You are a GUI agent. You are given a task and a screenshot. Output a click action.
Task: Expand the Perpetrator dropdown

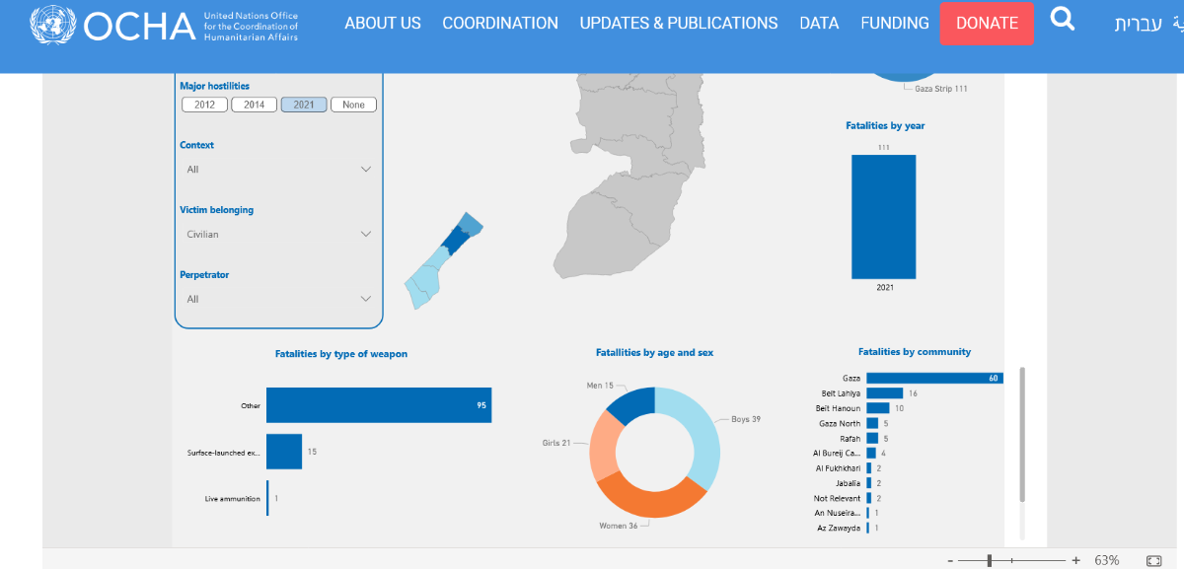(278, 299)
